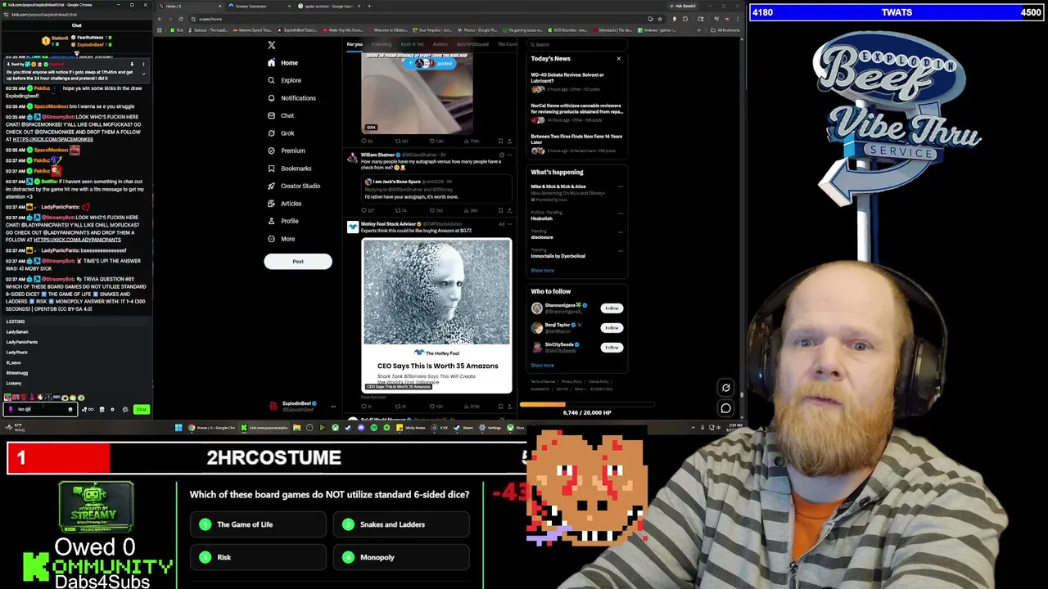Open Profile in X sidebar

[282, 221]
